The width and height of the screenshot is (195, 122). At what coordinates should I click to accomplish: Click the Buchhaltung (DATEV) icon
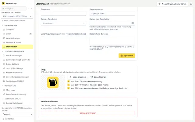click(4, 81)
